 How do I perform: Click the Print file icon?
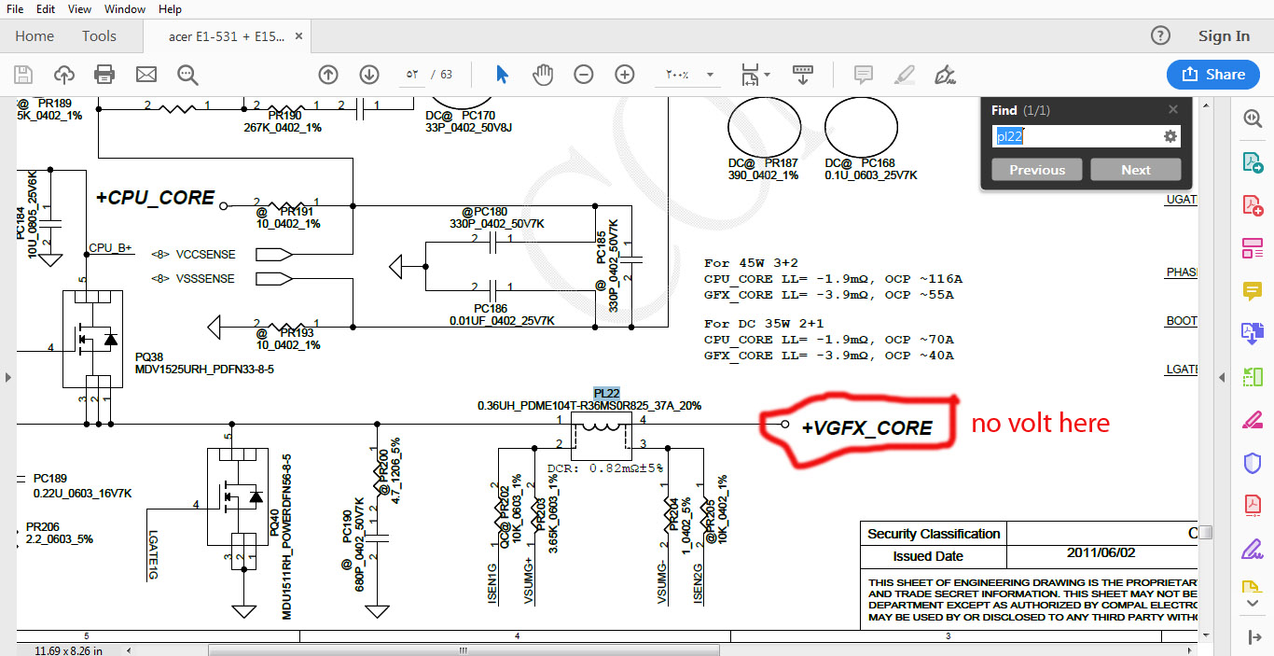tap(104, 75)
